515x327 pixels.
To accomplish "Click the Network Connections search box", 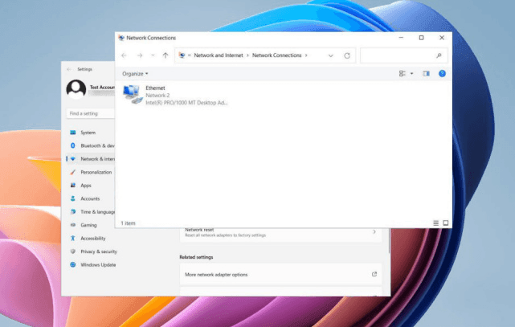I will pos(403,55).
